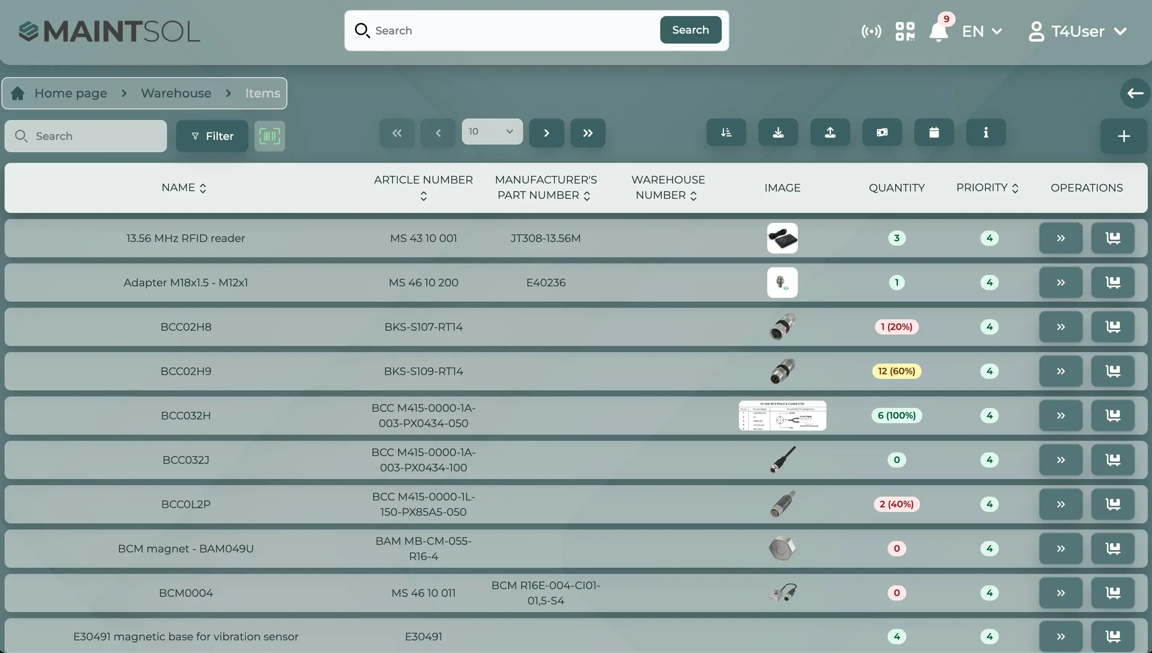Toggle the barcode scanner button beside Filter
Image resolution: width=1152 pixels, height=653 pixels.
click(270, 136)
